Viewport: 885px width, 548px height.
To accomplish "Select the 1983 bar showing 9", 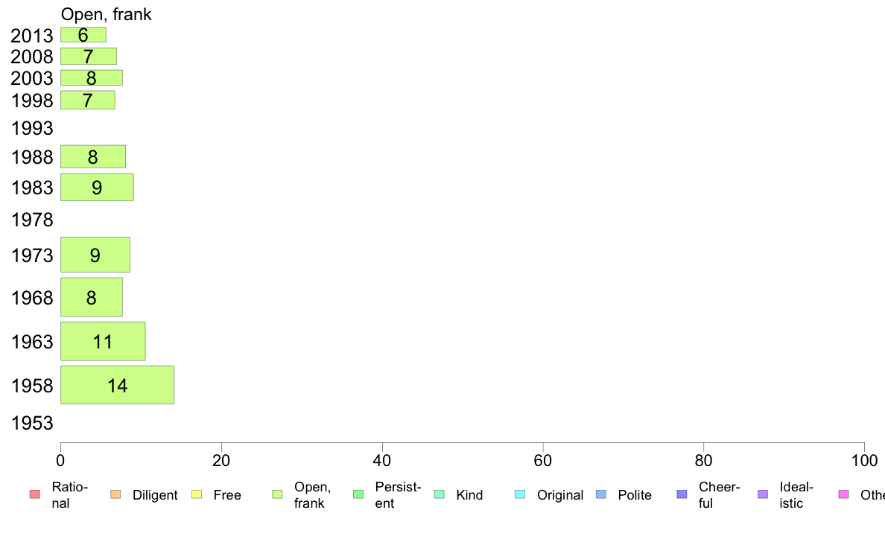I will [97, 188].
